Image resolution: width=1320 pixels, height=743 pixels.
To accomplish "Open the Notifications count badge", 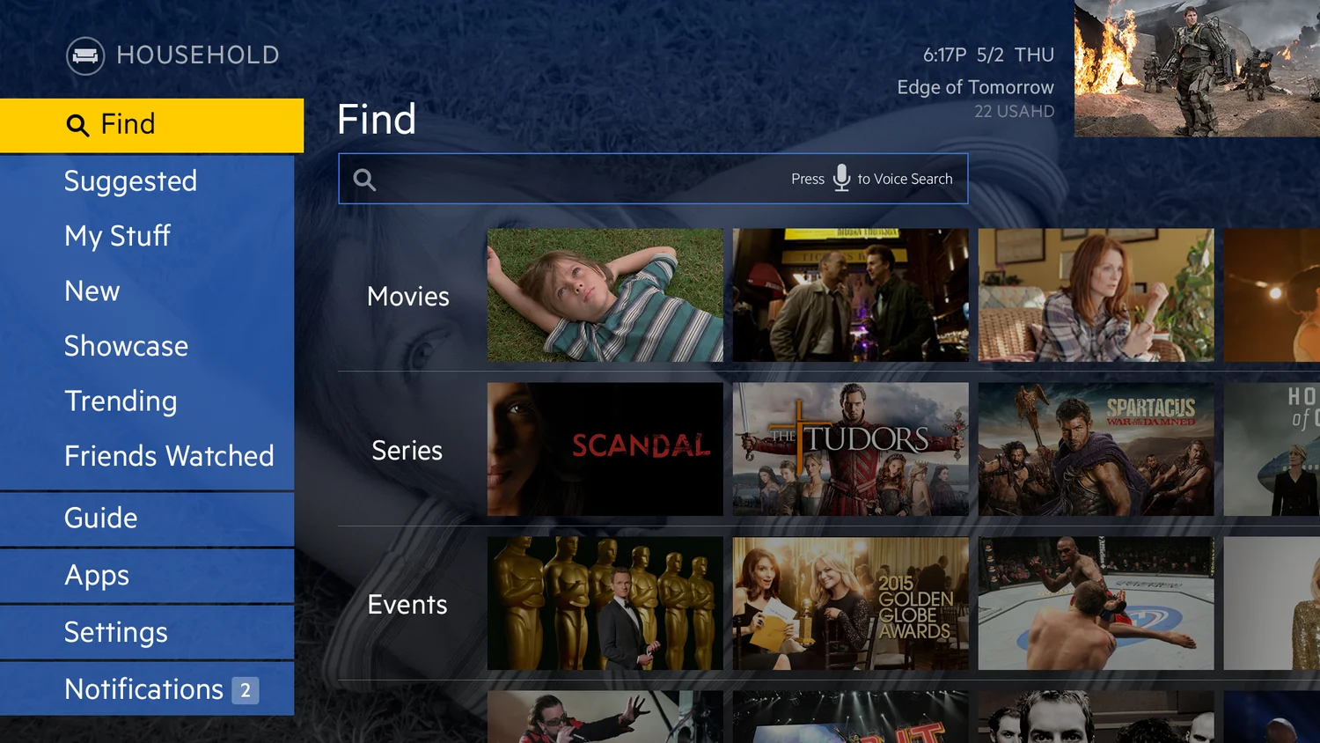I will 246,690.
